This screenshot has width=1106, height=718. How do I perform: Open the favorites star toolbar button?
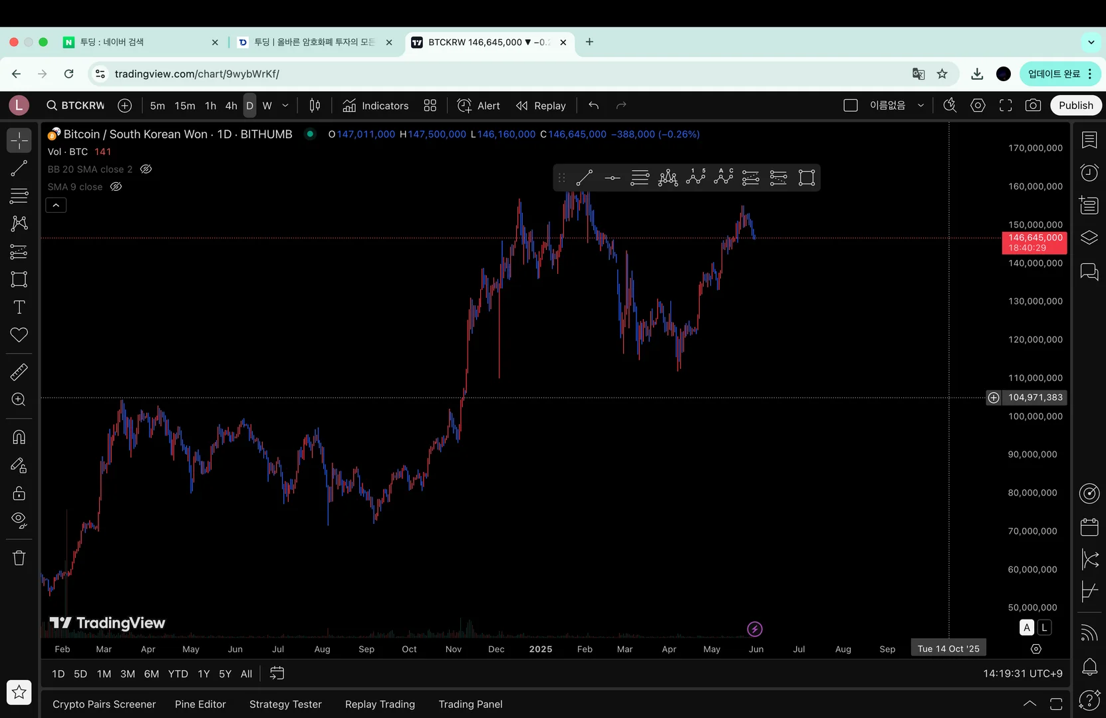coord(19,693)
